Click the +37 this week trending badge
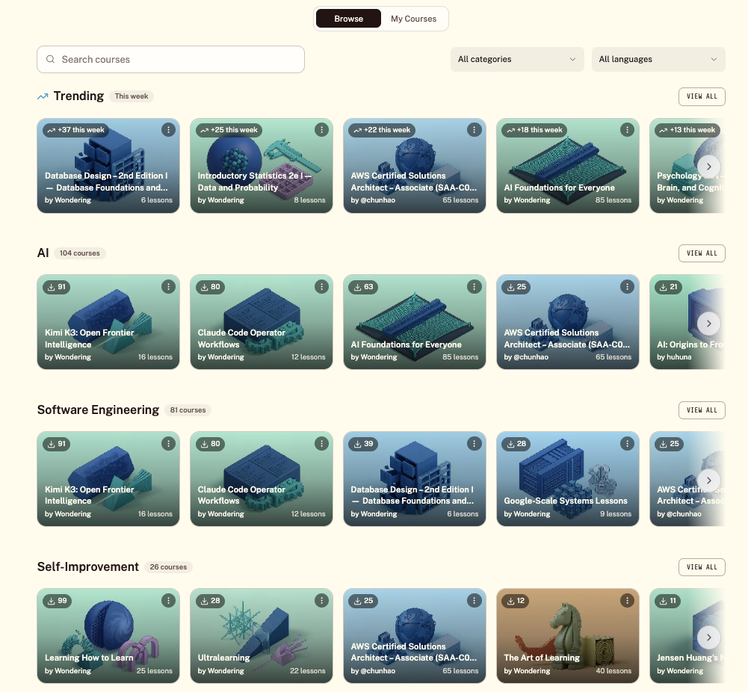 76,130
